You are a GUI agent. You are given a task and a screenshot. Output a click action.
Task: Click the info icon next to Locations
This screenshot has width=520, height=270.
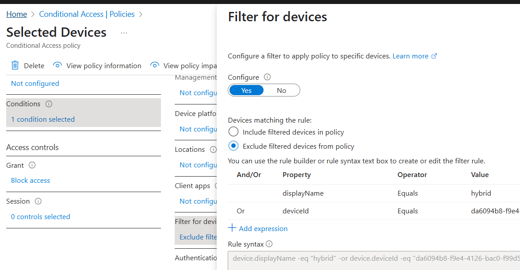point(213,150)
